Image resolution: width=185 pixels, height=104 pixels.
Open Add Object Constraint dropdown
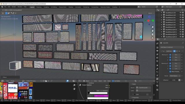172,47
